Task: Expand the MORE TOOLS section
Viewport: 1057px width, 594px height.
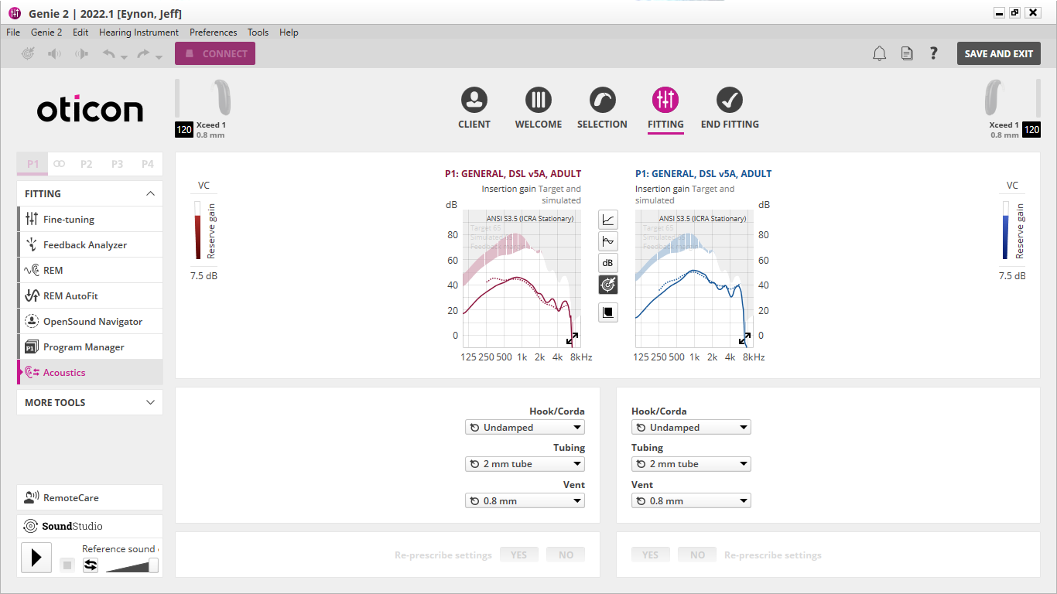Action: pos(90,402)
